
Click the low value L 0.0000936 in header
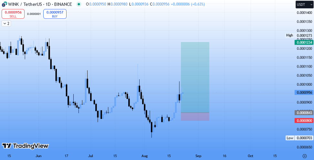pyautogui.click(x=139, y=4)
